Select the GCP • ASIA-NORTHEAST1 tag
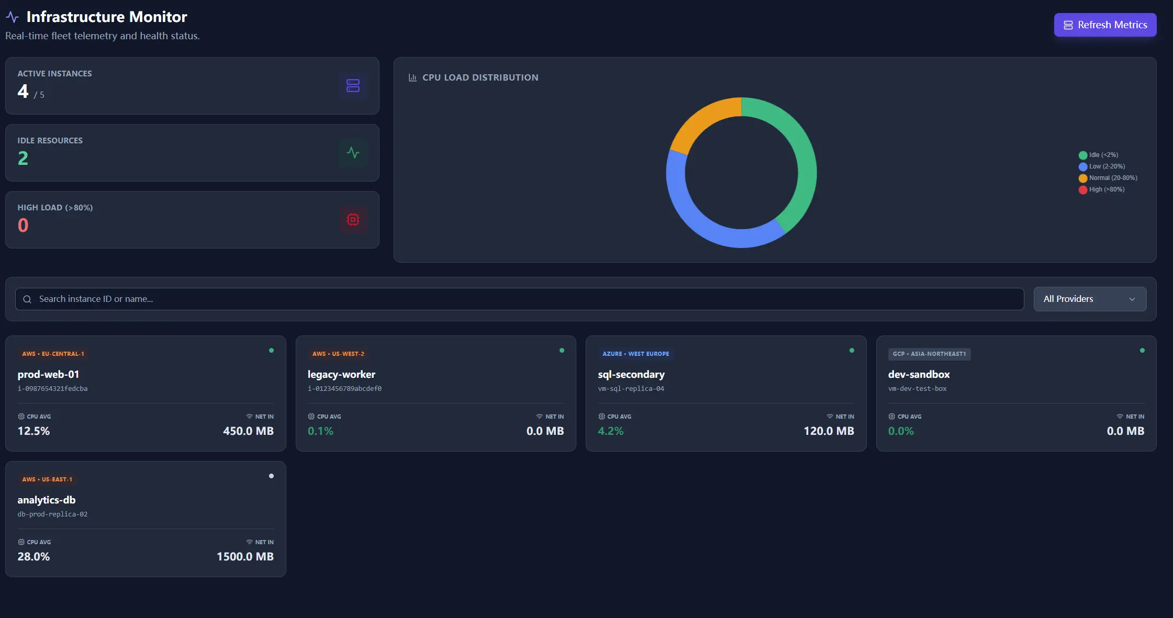This screenshot has width=1173, height=618. coord(929,354)
